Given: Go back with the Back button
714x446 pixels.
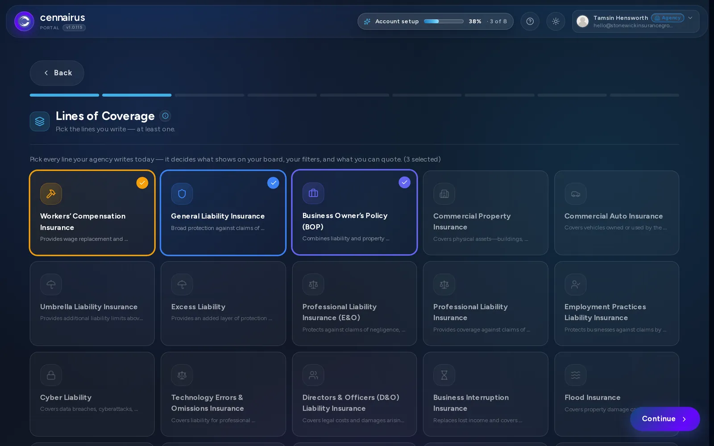Looking at the screenshot, I should coord(57,73).
